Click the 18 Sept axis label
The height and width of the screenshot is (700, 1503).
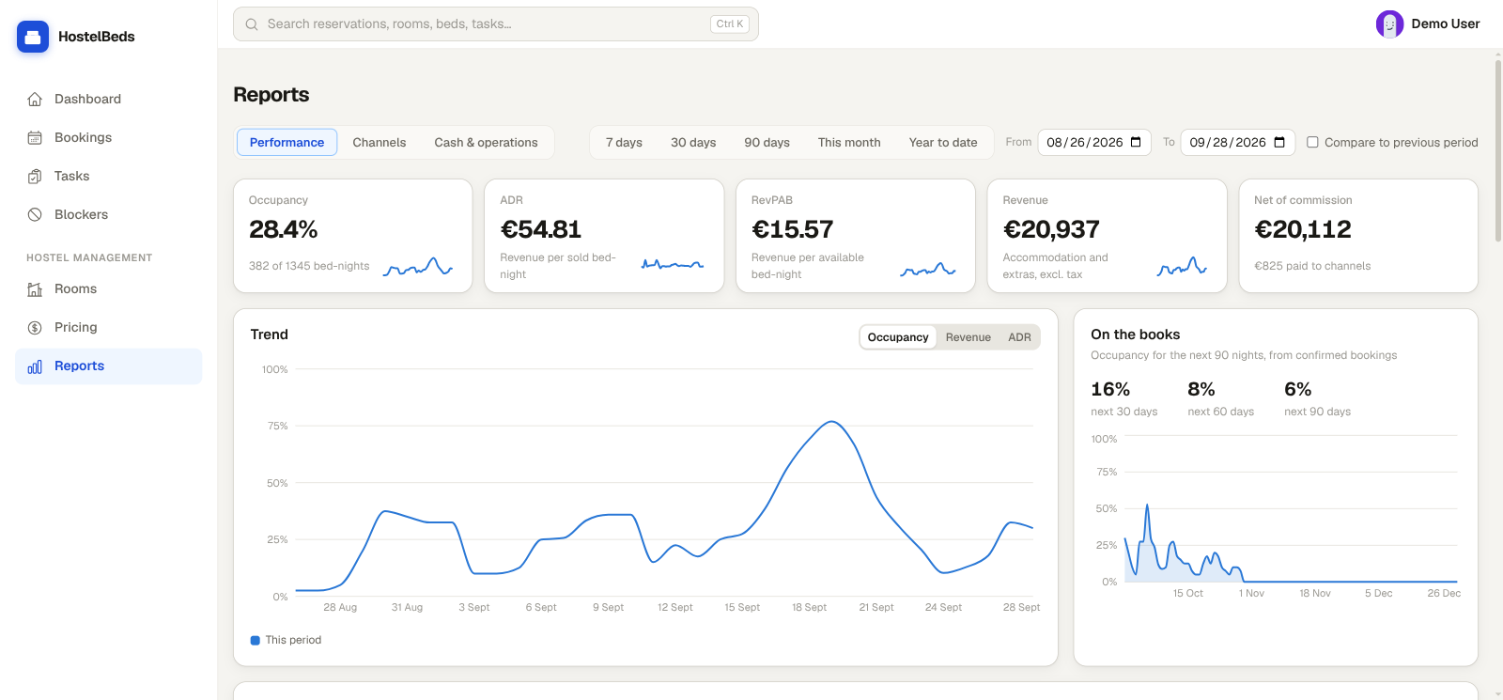809,607
